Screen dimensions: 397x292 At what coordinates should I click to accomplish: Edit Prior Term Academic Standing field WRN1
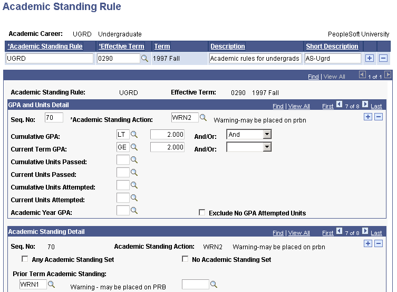[33, 284]
